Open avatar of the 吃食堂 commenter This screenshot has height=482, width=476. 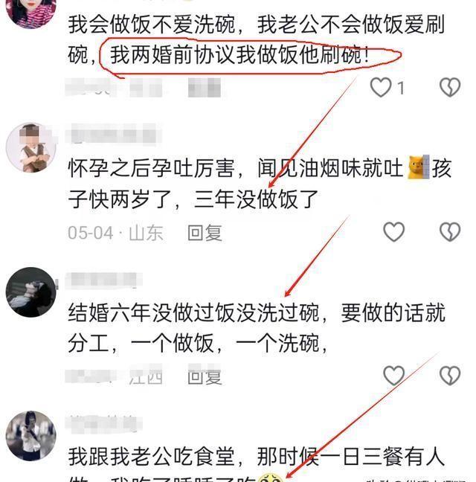(x=30, y=436)
